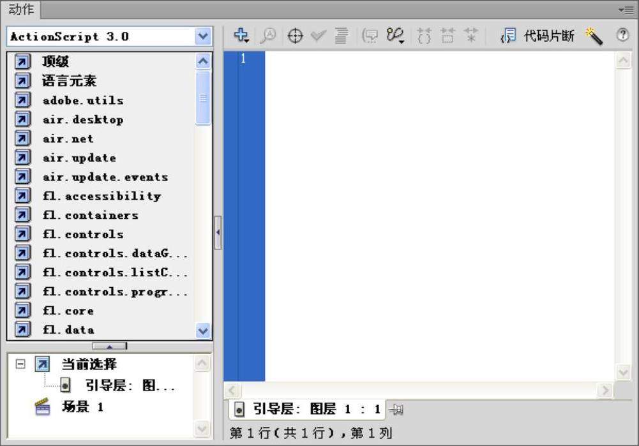Select the 语言元素 category
The width and height of the screenshot is (639, 446).
click(x=70, y=80)
